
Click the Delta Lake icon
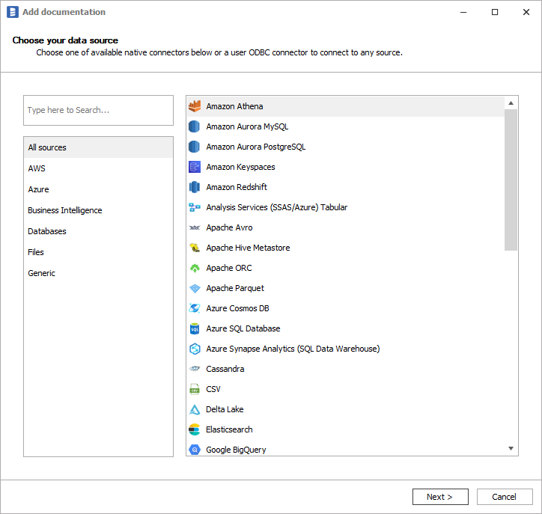[x=195, y=409]
